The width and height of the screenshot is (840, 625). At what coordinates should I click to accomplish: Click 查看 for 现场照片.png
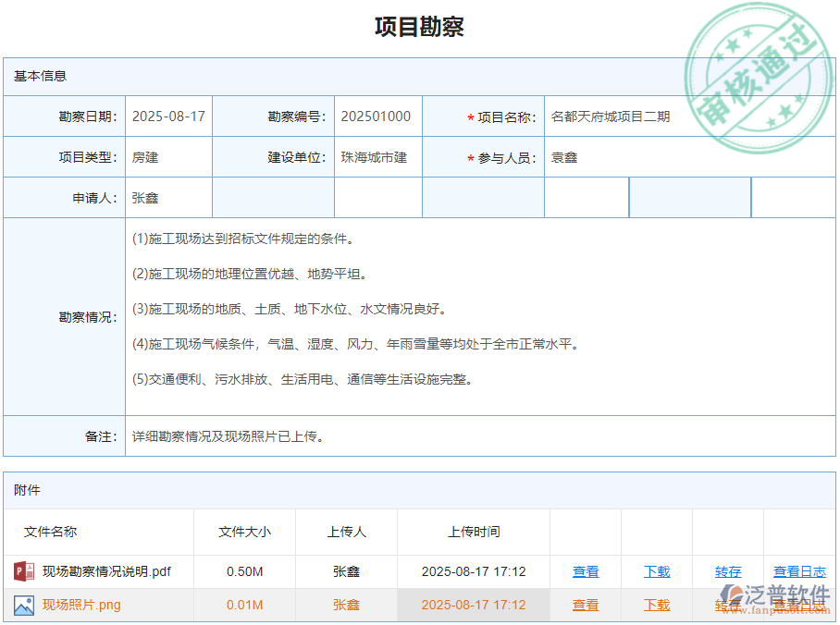coord(586,605)
